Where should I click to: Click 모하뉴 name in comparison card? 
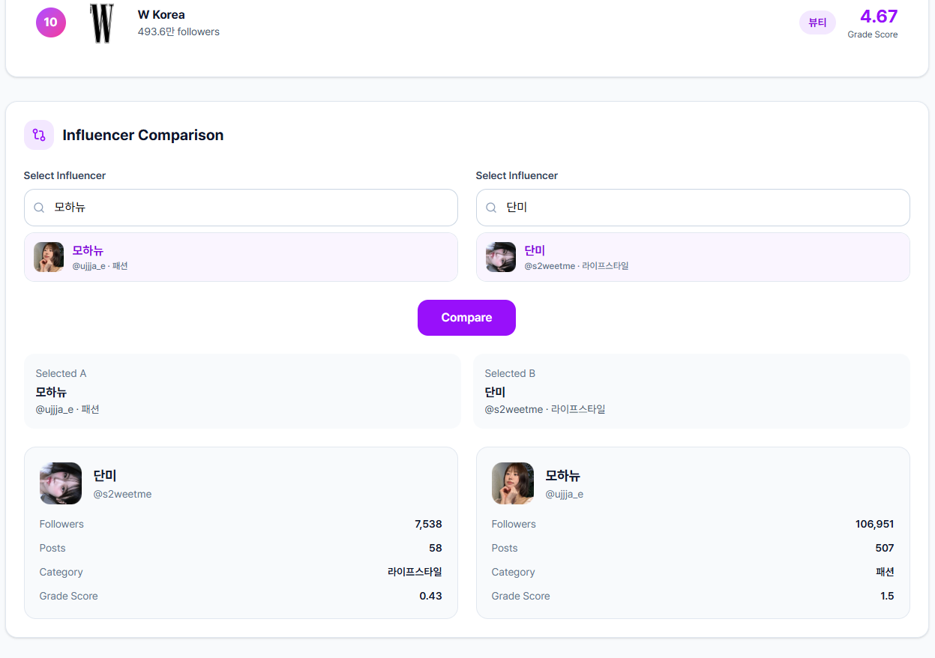click(x=562, y=475)
